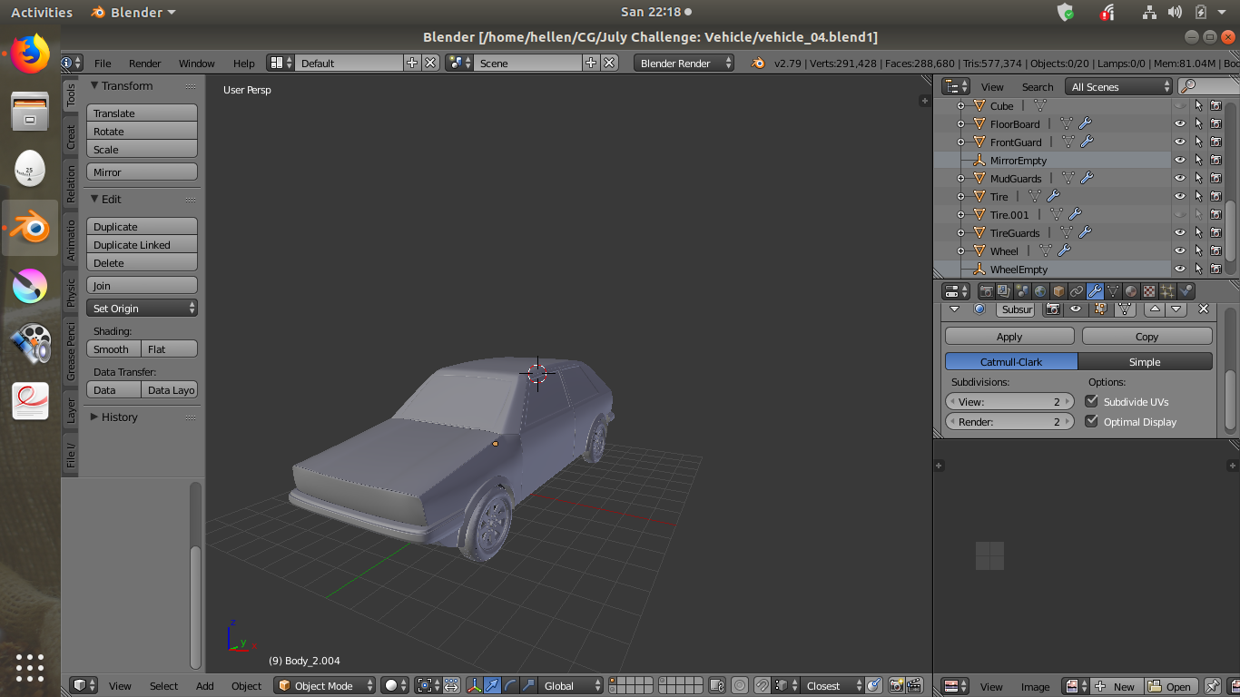Expand the Cube tree item
The height and width of the screenshot is (697, 1240).
tap(961, 106)
